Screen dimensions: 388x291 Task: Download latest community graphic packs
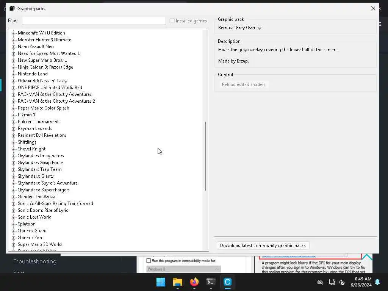coord(263,246)
